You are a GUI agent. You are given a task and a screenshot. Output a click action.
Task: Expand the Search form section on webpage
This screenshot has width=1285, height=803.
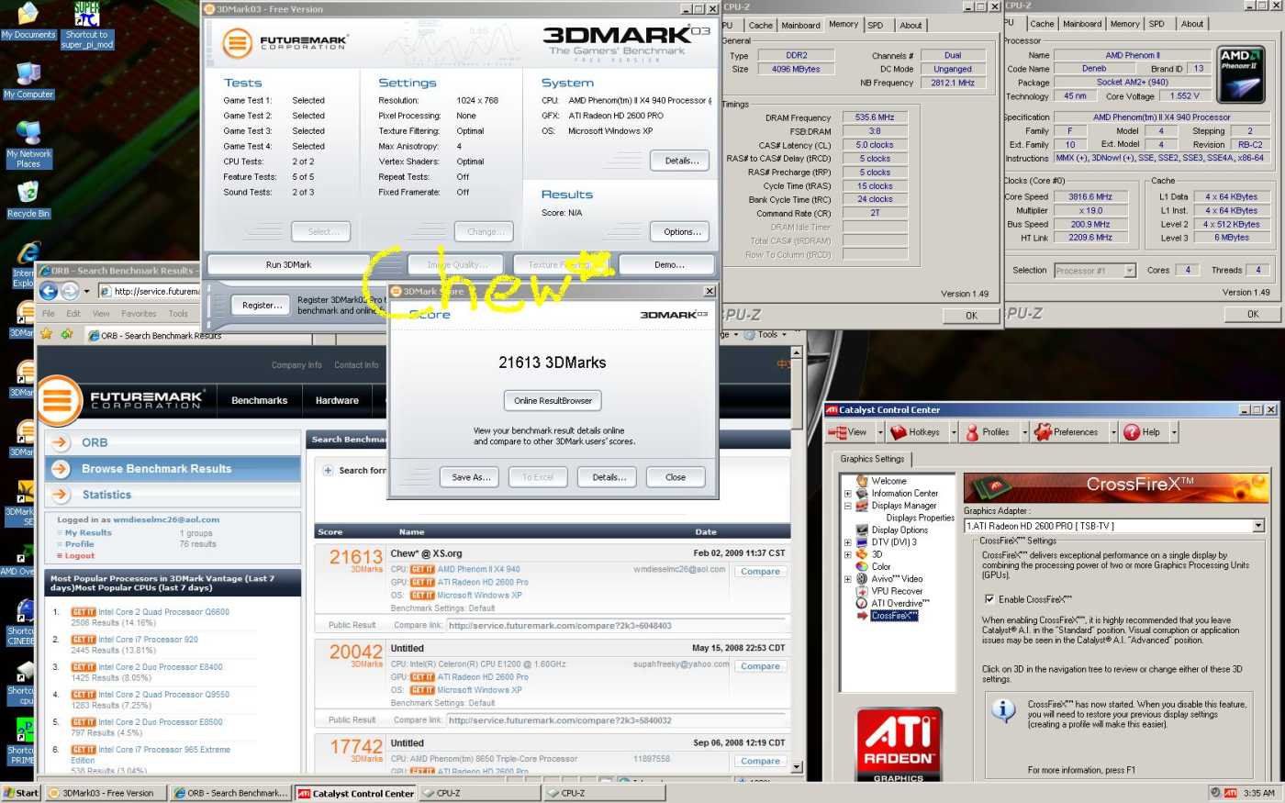(x=328, y=471)
